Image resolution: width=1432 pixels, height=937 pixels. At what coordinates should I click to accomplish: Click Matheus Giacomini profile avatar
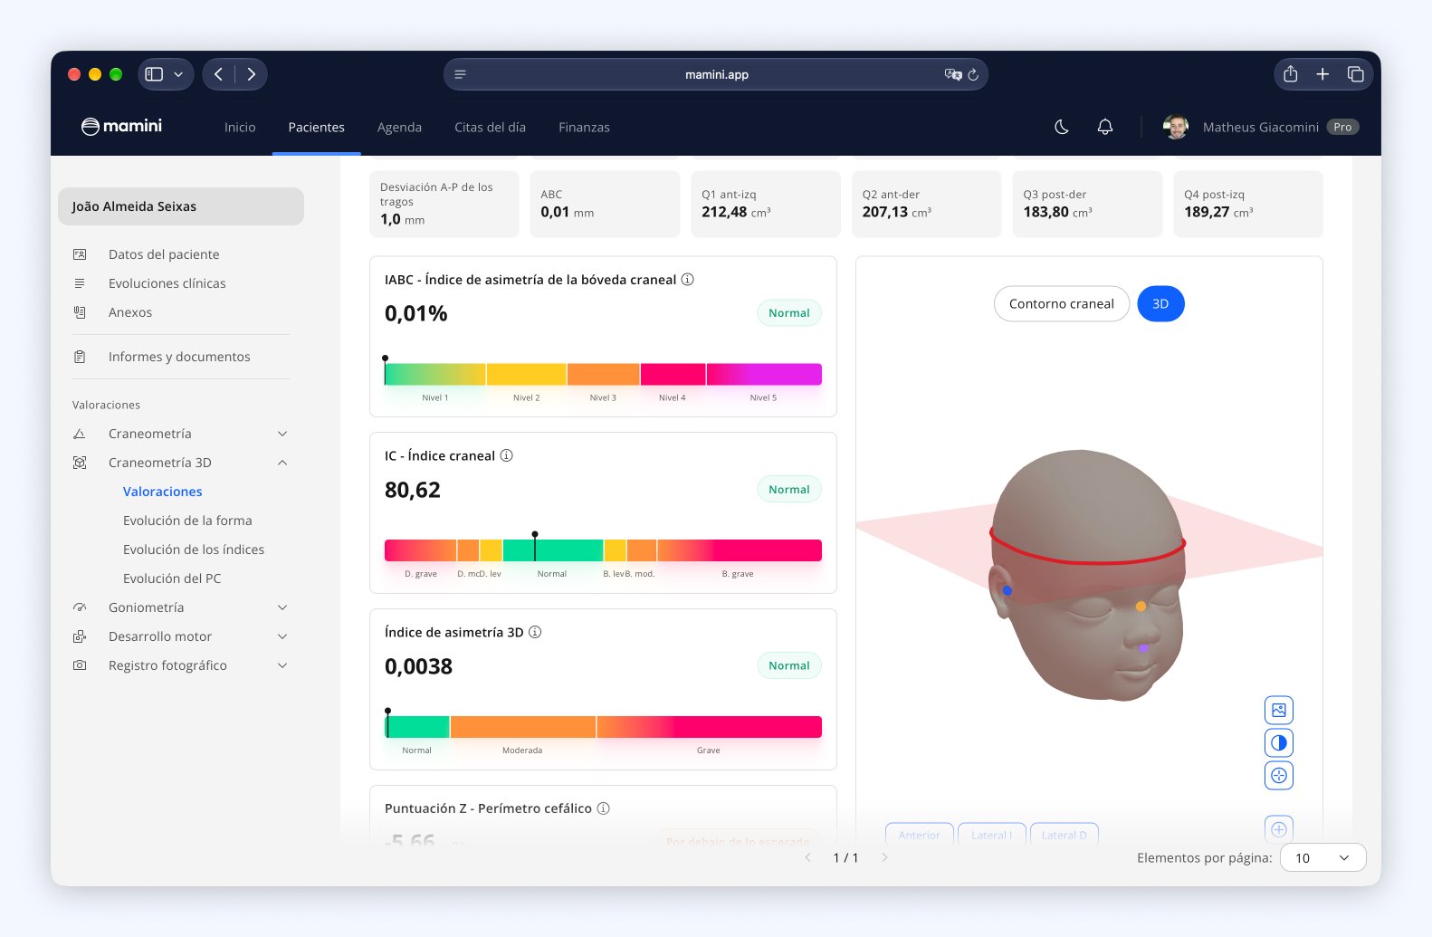tap(1176, 127)
